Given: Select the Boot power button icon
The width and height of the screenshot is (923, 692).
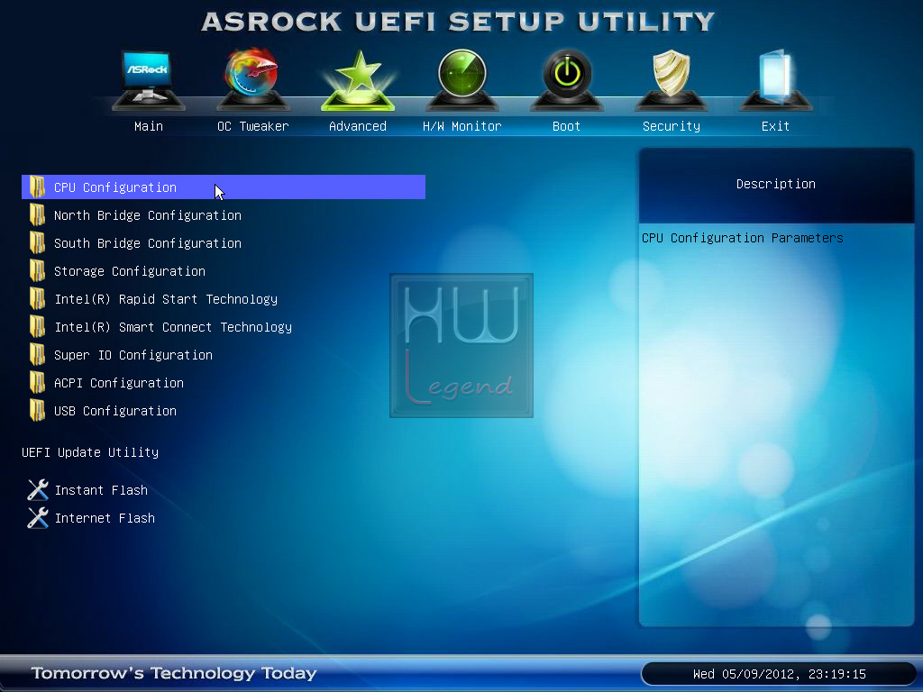Looking at the screenshot, I should point(566,80).
